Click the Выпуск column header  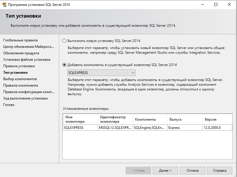point(185,119)
